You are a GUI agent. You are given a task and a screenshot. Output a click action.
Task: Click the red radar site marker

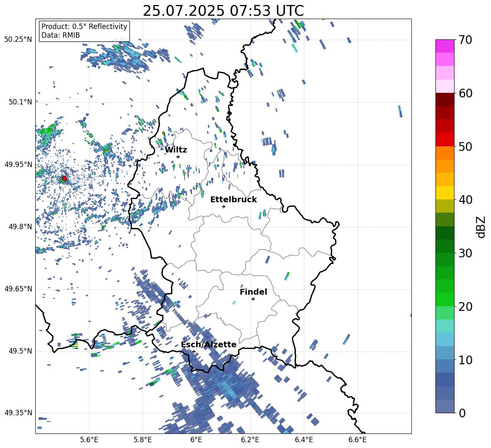(x=64, y=179)
